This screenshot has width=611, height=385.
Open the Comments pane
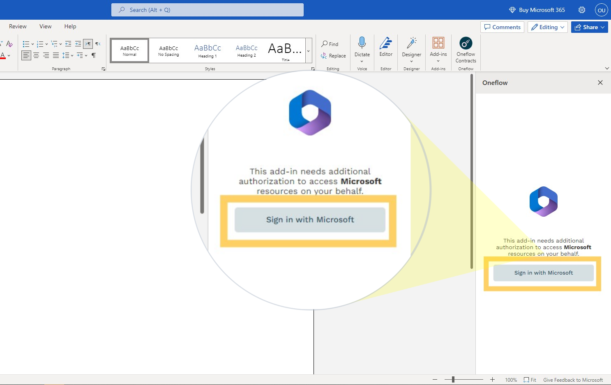502,27
